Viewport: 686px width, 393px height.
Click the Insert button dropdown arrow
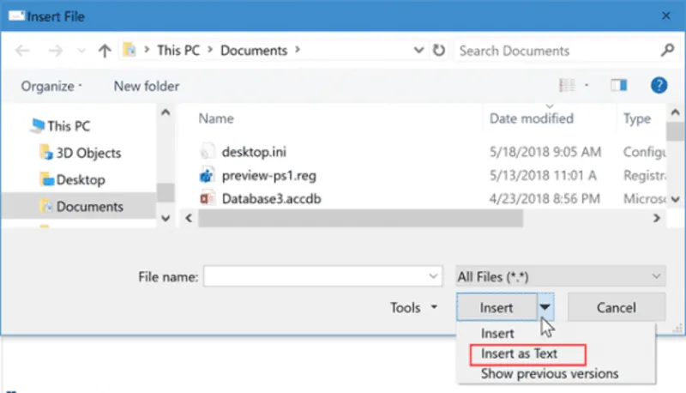point(546,307)
